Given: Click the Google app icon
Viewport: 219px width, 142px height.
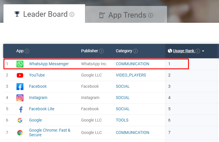Looking at the screenshot, I should 20,120.
